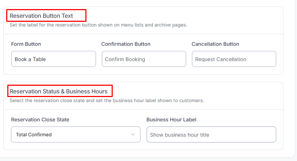The width and height of the screenshot is (297, 161).
Task: Click the Reservation Close State label
Action: point(40,120)
